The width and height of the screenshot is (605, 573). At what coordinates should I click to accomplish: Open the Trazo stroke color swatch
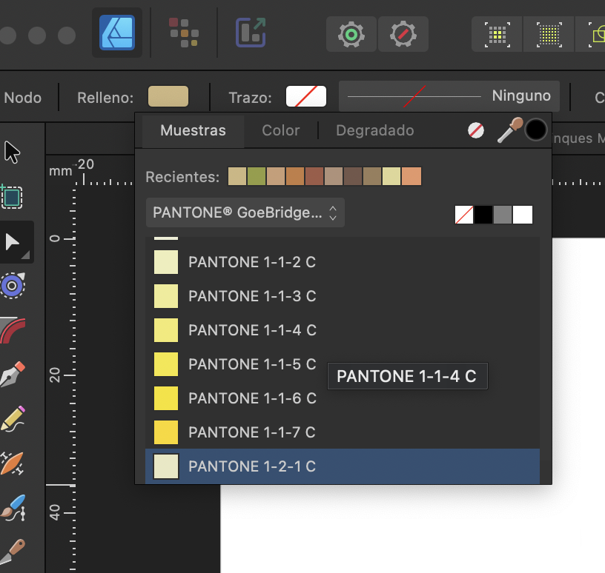click(x=306, y=96)
